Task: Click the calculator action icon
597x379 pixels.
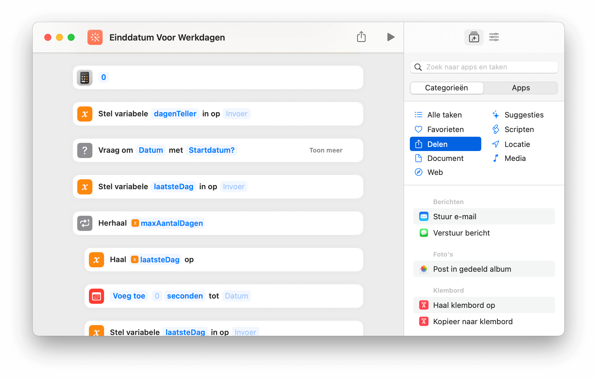Action: 85,78
